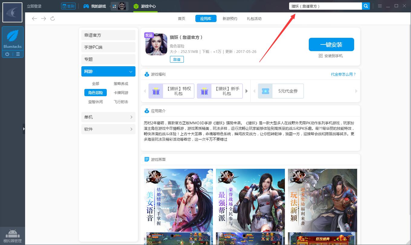411x245 pixels.
Task: Expand the 软件 category
Action: (108, 129)
